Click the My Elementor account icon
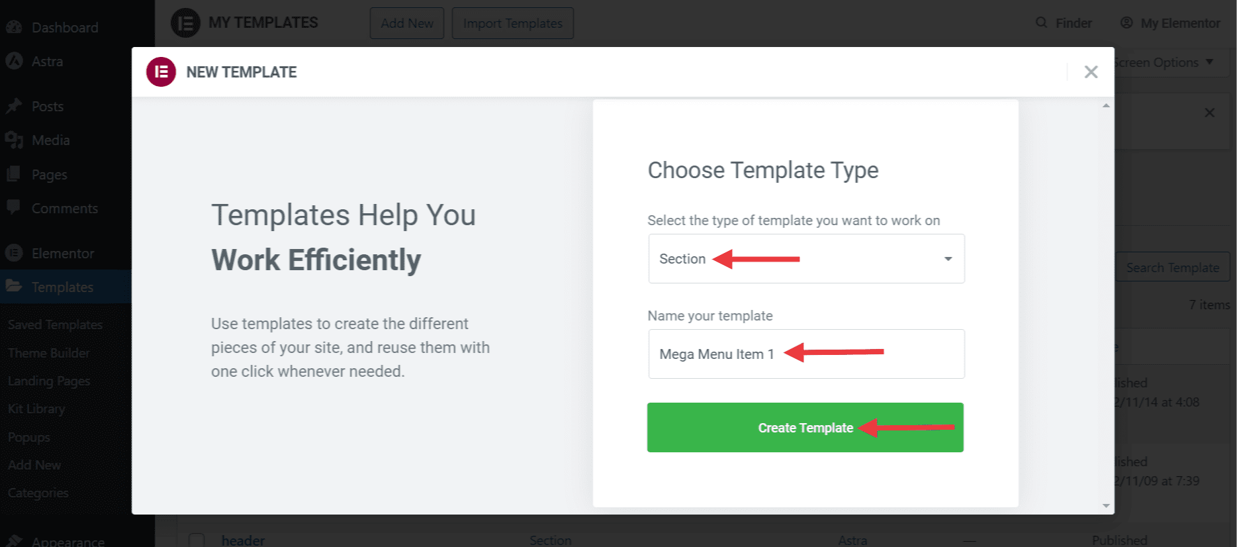Image resolution: width=1237 pixels, height=547 pixels. [x=1126, y=23]
